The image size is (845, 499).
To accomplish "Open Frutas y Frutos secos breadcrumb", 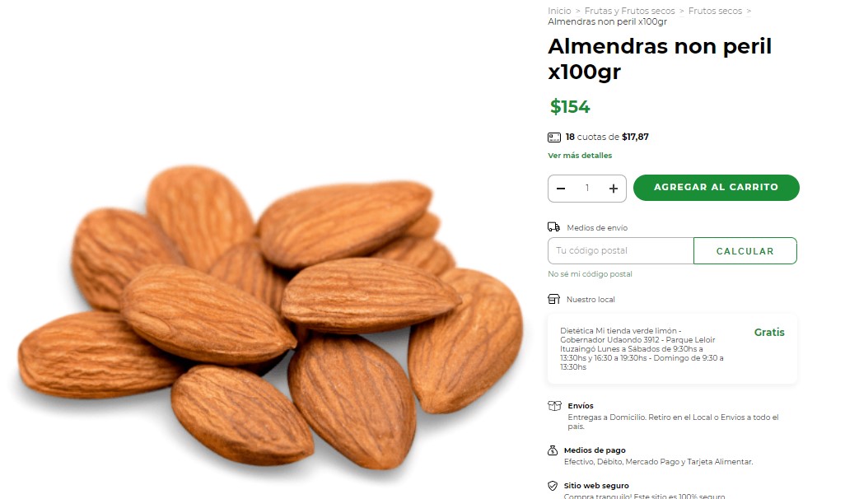I will (629, 11).
